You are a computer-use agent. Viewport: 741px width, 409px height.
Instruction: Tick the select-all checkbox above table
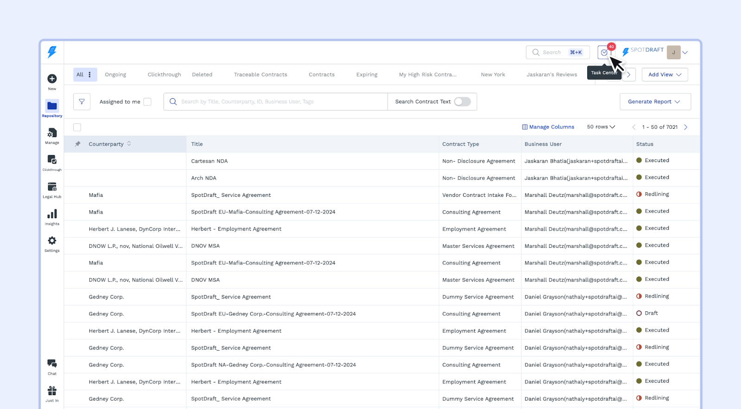[77, 127]
